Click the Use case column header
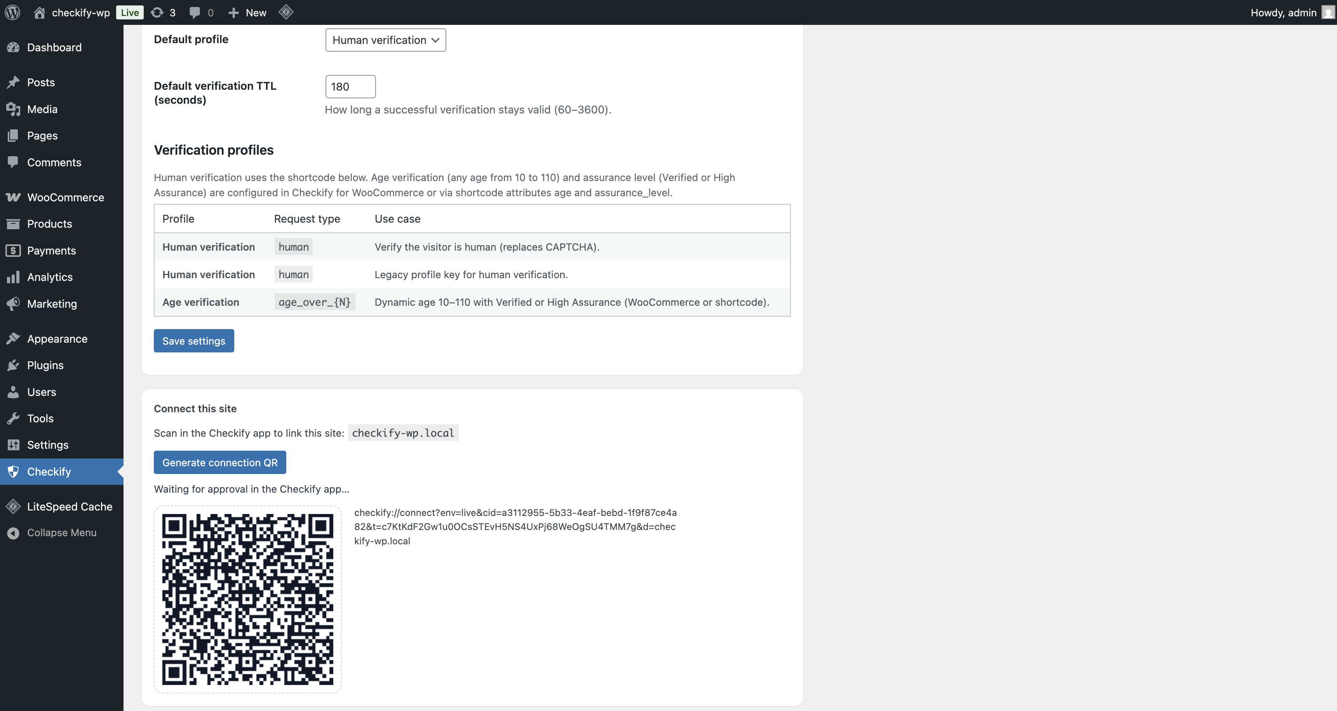 (x=398, y=218)
